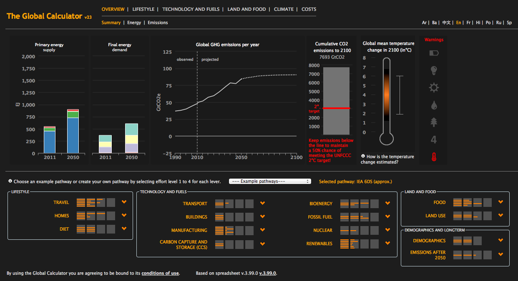This screenshot has width=518, height=281.
Task: Expand the Food lever arrow
Action: 500,202
